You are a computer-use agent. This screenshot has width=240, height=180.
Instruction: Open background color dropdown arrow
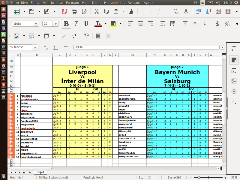tap(121, 24)
